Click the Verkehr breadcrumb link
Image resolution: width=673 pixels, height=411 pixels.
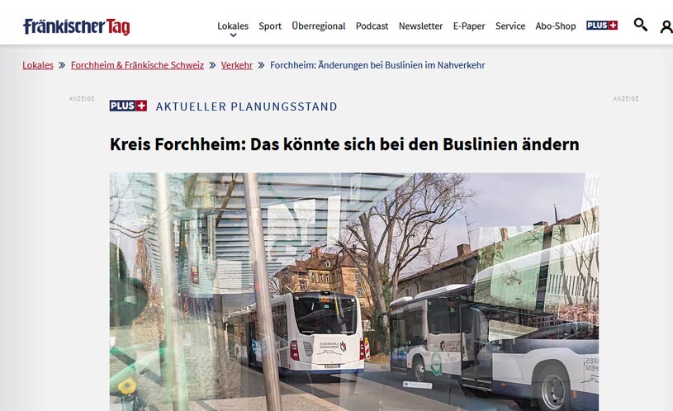click(x=237, y=65)
